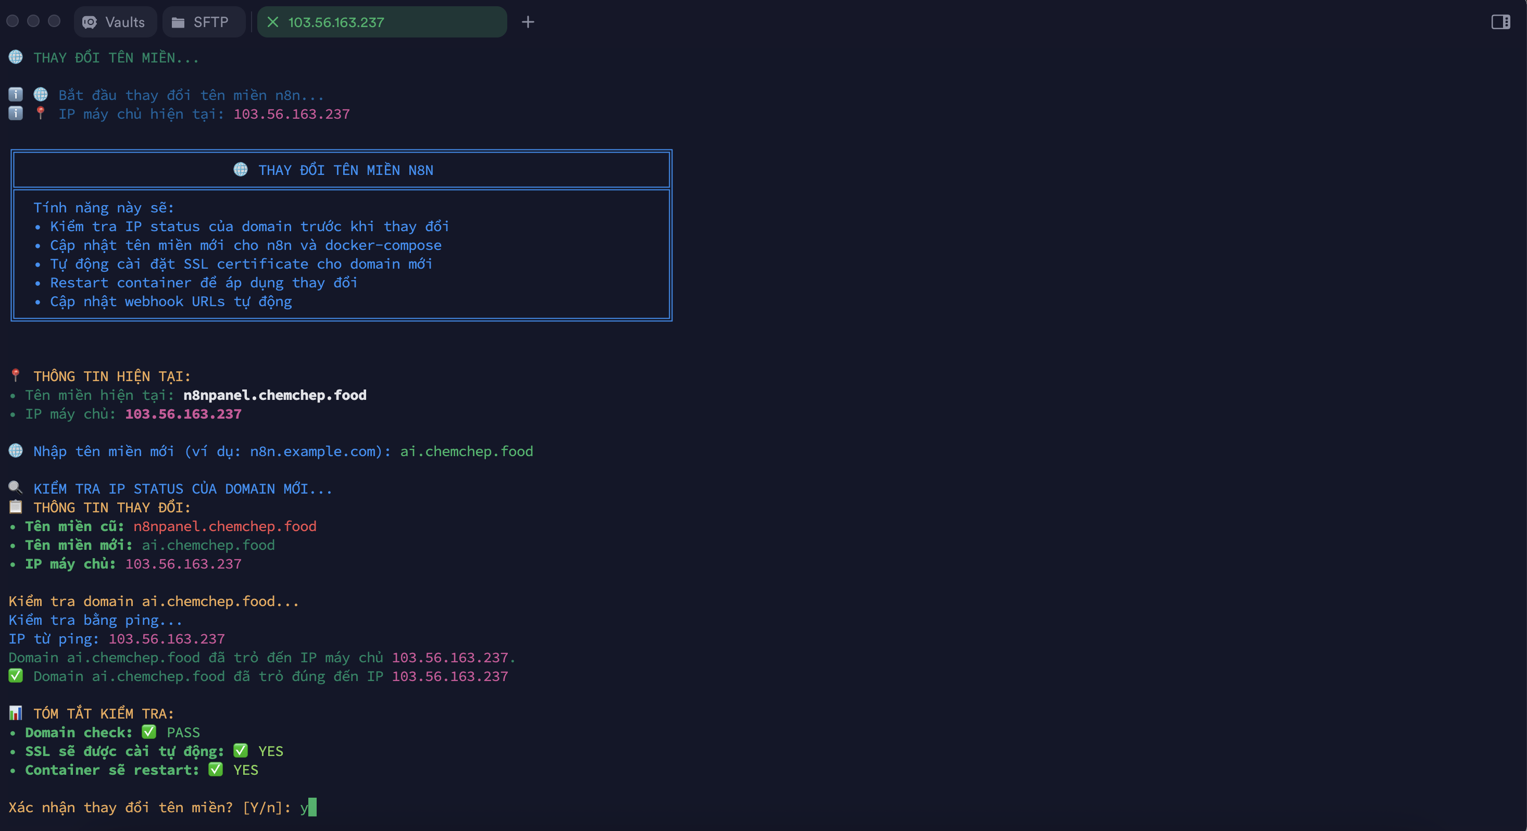Click 'THÔNG TIN THAY ĐỔI:' heading
The height and width of the screenshot is (831, 1527).
[x=112, y=507]
